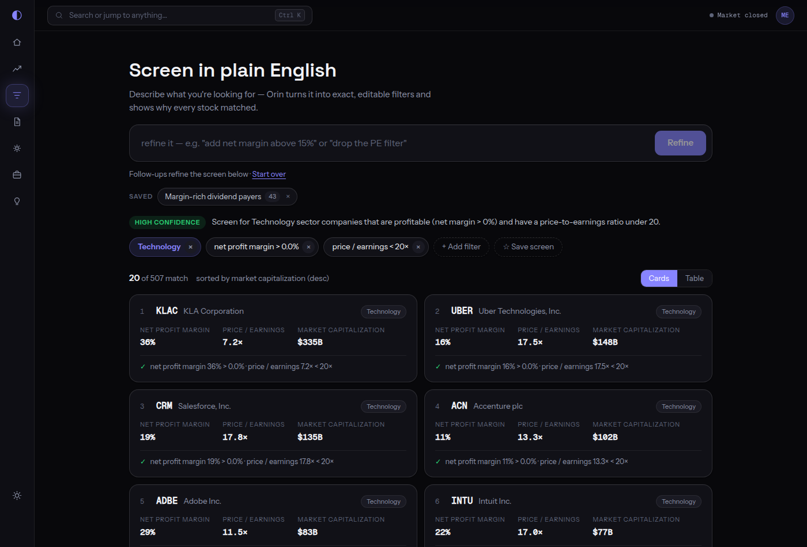The image size is (807, 547).
Task: Open the ME profile avatar
Action: [x=785, y=16]
